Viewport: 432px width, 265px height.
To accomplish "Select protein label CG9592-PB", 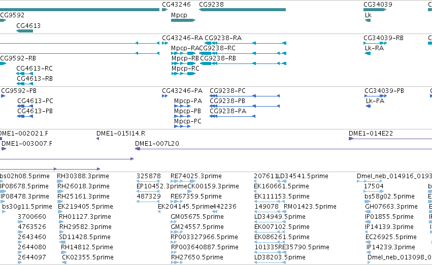I will pos(19,91).
